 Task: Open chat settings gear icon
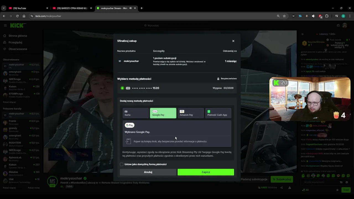point(337,190)
